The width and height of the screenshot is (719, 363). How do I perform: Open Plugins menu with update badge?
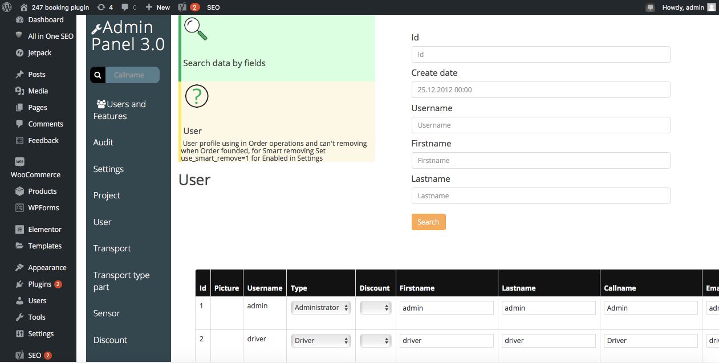tap(40, 284)
